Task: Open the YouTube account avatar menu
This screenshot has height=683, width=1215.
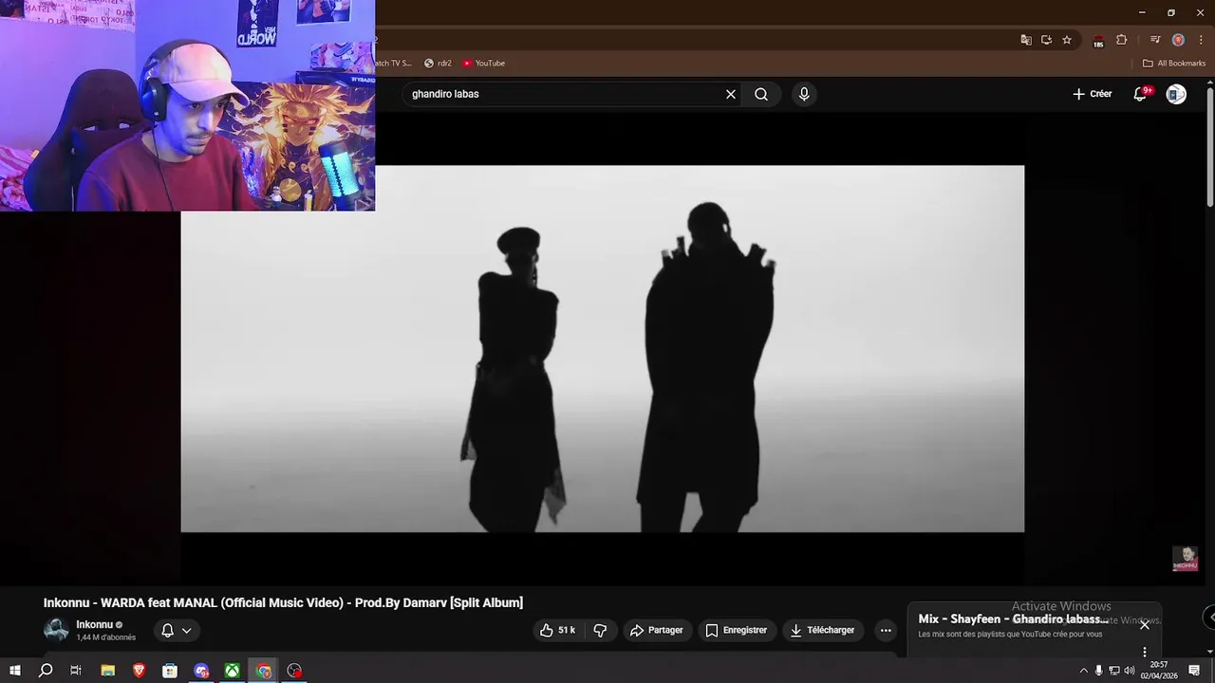Action: 1176,94
